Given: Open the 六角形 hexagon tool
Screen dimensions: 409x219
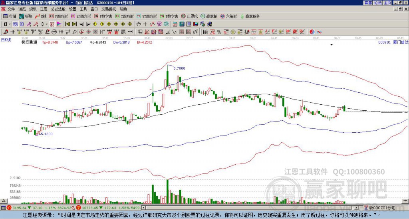Looking at the screenshot, I should (x=228, y=16).
